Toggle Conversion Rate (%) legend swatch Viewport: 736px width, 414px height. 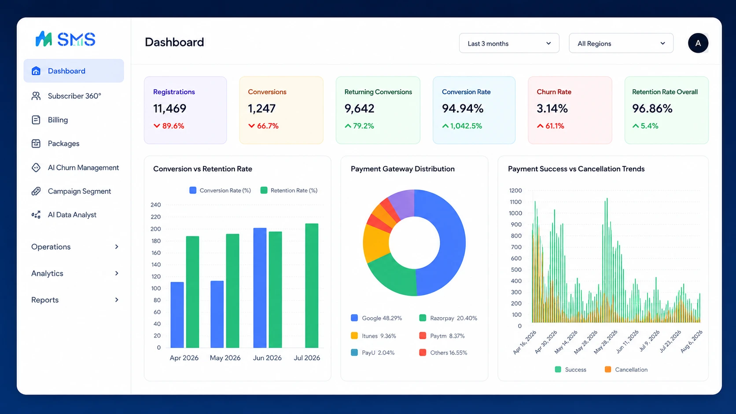193,190
